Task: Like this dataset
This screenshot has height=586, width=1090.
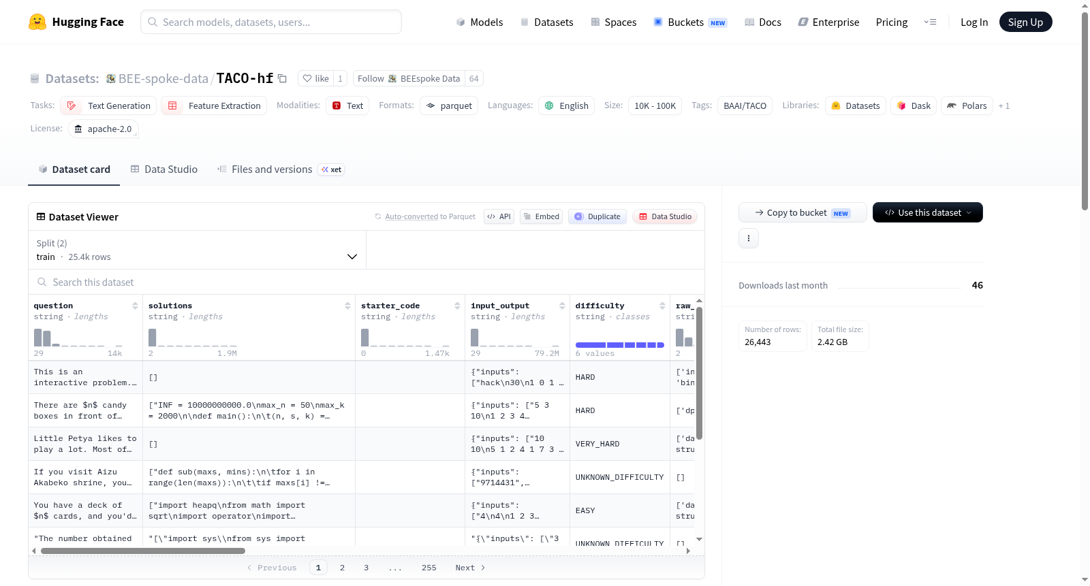Action: coord(315,78)
